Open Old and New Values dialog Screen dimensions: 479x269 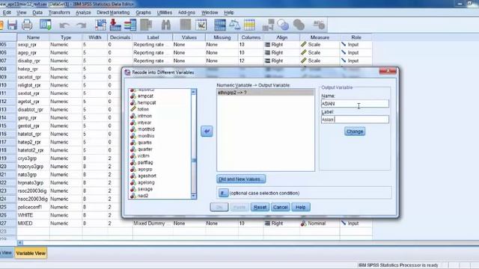pyautogui.click(x=241, y=179)
